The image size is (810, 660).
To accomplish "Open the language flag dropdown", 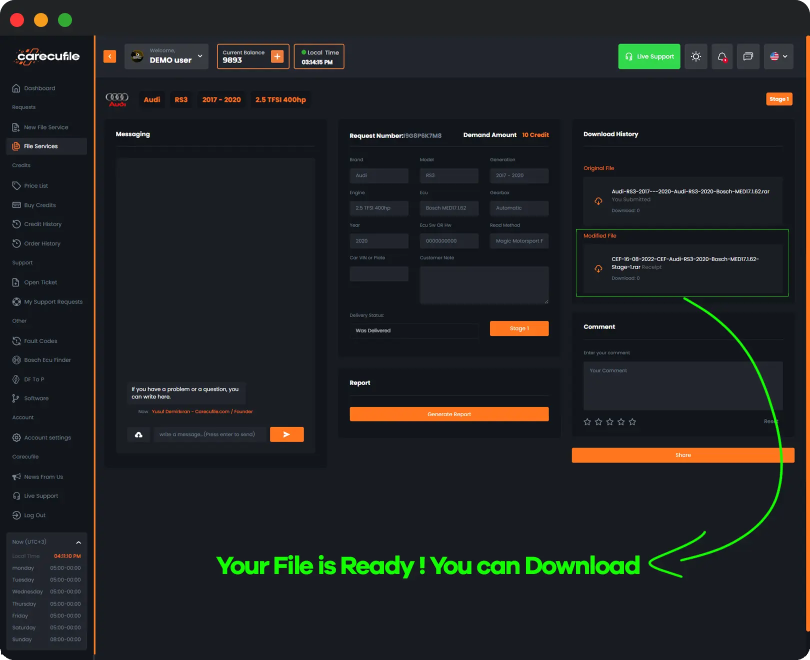I will (x=778, y=56).
